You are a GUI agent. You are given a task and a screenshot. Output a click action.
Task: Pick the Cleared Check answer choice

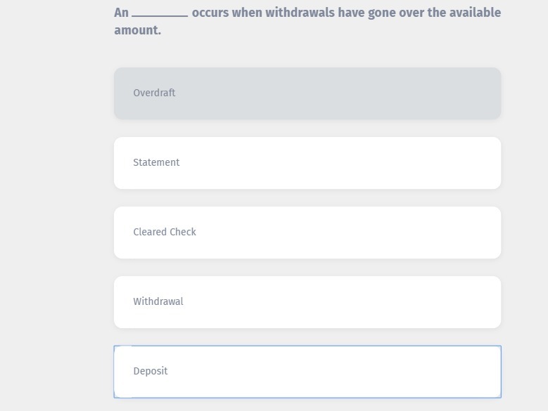click(307, 233)
